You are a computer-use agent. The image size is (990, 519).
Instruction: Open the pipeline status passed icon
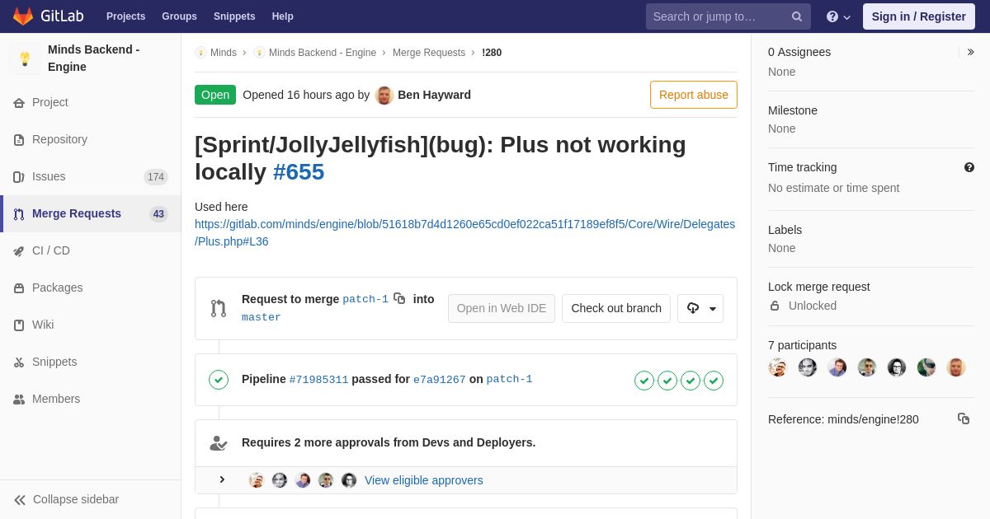219,380
